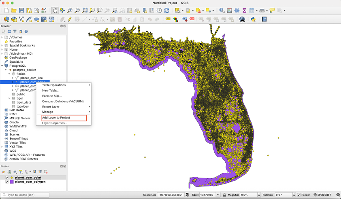Open the help book icon in the toolbar
The image size is (352, 199).
[264, 19]
